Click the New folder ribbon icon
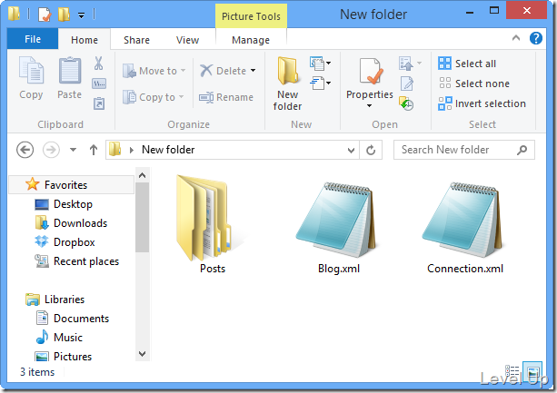The image size is (557, 393). pos(287,70)
